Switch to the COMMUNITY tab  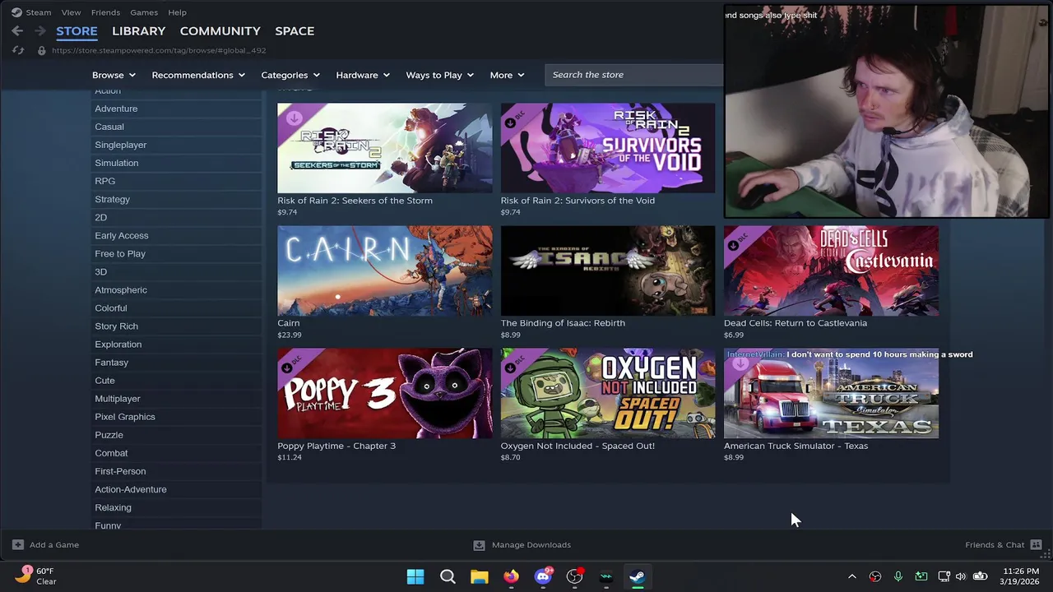pos(220,30)
